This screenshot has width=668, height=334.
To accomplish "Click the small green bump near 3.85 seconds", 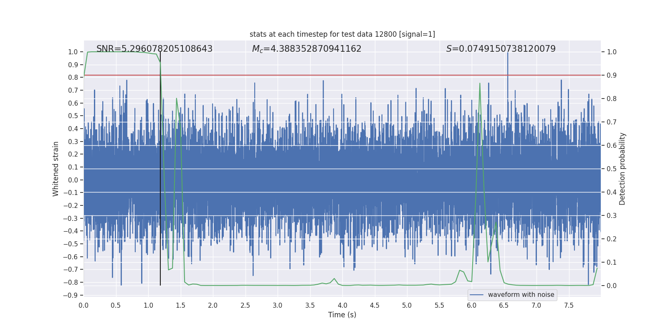I will (334, 278).
